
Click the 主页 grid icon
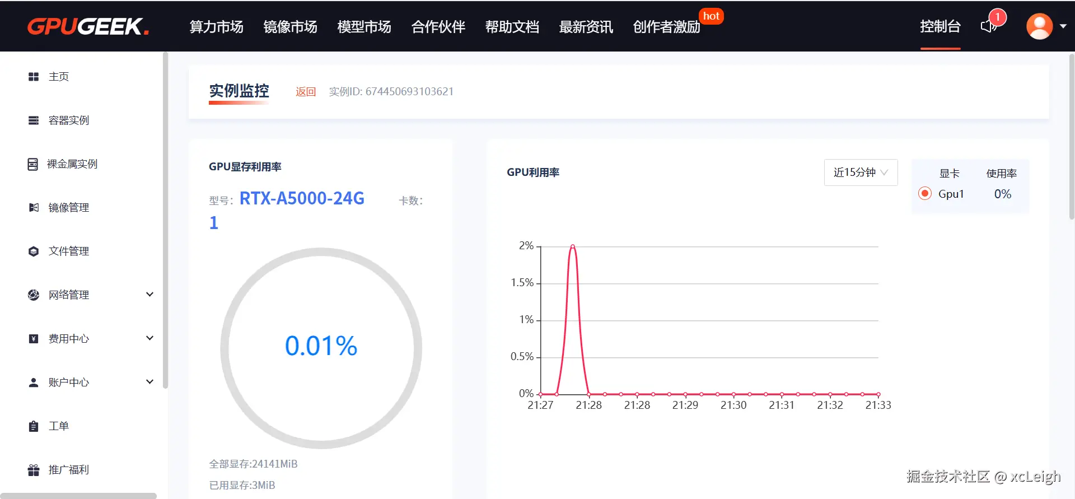[x=34, y=77]
